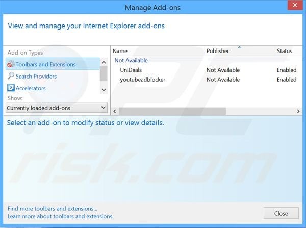This screenshot has height=228, width=306.
Task: Select the UniDeals add-on name
Action: coord(131,70)
